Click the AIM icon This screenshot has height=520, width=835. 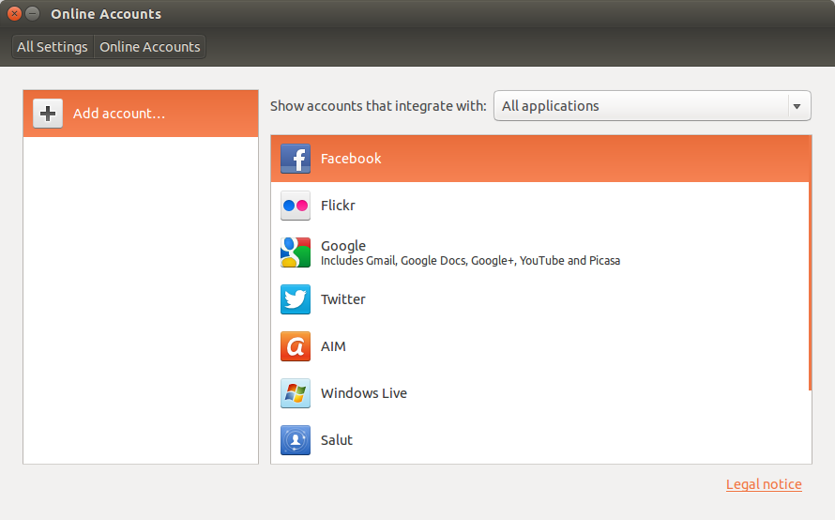295,345
